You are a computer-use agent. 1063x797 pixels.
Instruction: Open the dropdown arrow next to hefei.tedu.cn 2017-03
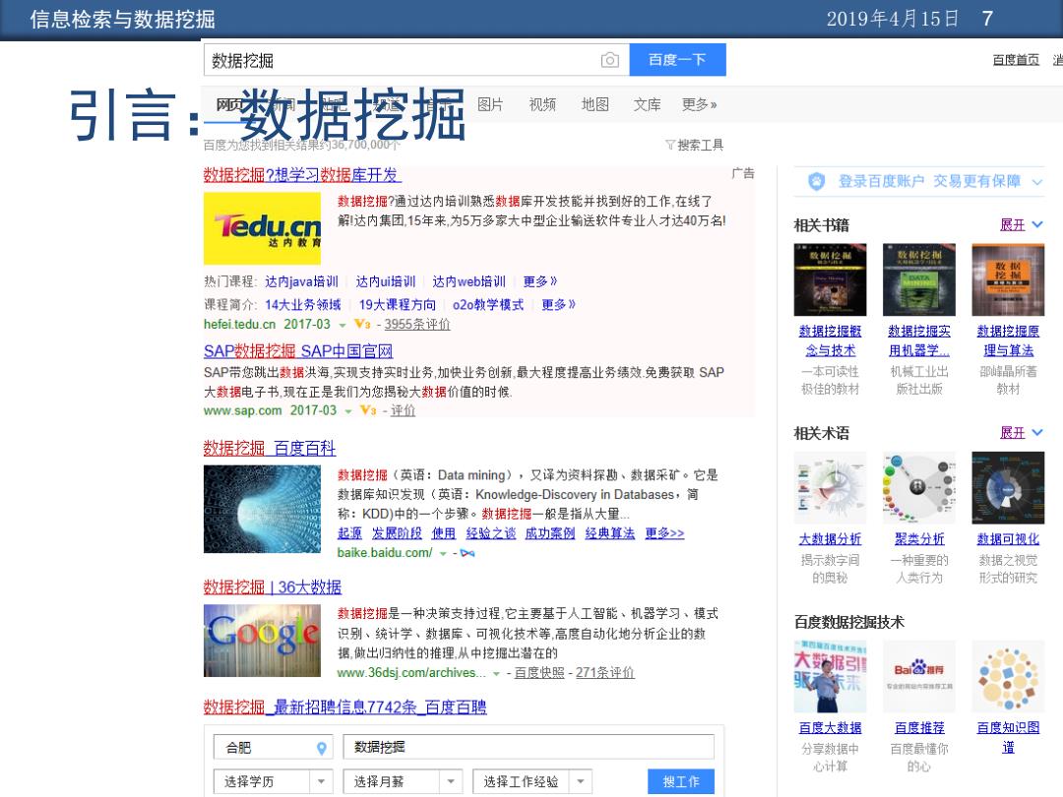pyautogui.click(x=343, y=326)
